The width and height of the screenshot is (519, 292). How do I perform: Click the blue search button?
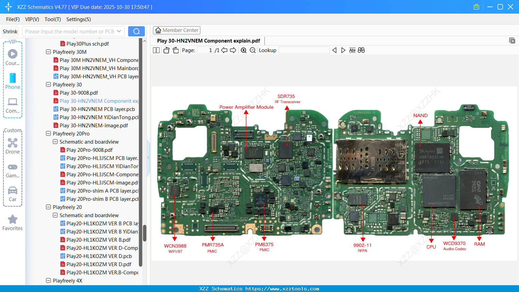[136, 31]
